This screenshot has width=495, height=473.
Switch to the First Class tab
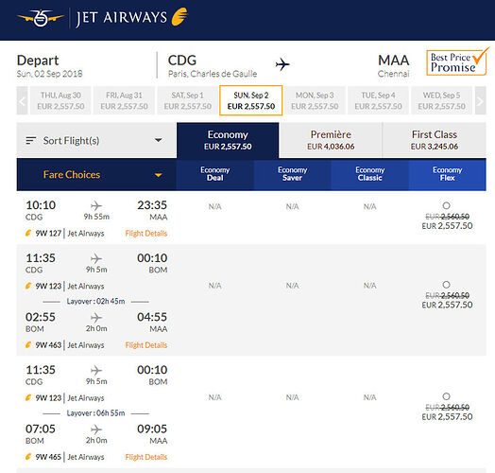435,140
